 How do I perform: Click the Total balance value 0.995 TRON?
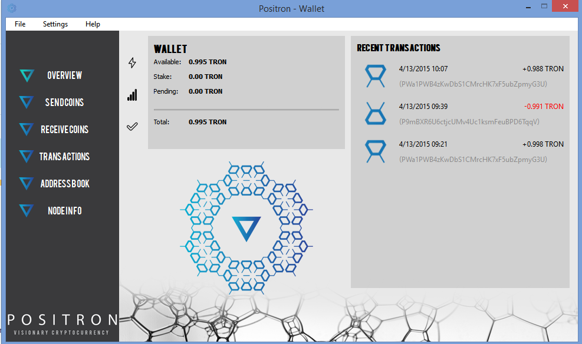(x=208, y=122)
